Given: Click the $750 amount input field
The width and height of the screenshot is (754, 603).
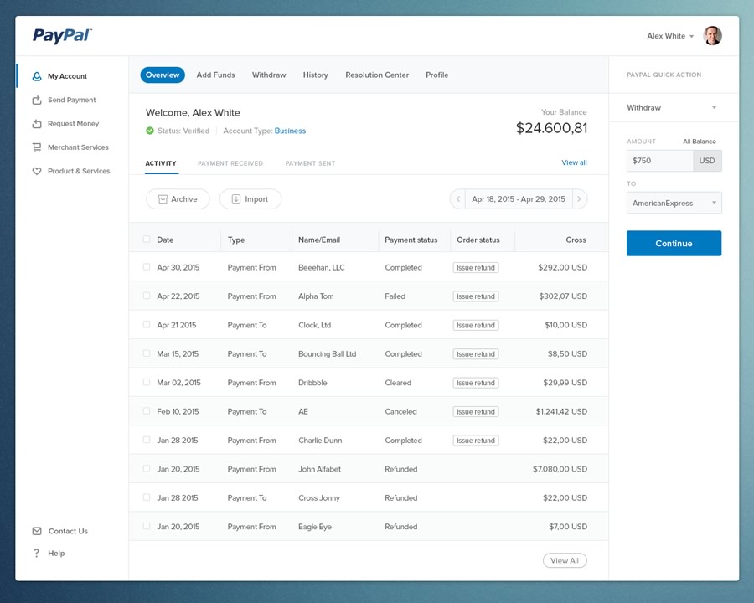Looking at the screenshot, I should coord(660,161).
